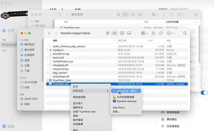The width and height of the screenshot is (214, 131).
Task: Click 模拟重启 in CrossOver panel
Action: pos(169,119)
